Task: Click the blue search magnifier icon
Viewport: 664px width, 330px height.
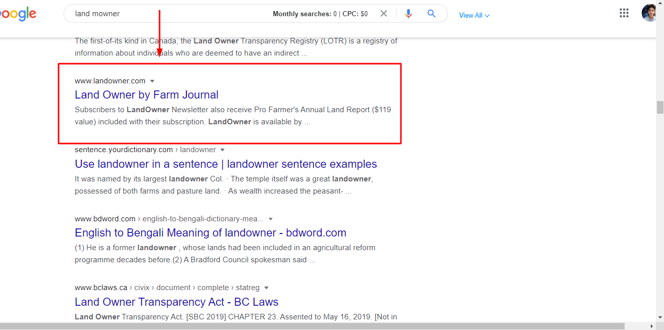Action: (431, 14)
